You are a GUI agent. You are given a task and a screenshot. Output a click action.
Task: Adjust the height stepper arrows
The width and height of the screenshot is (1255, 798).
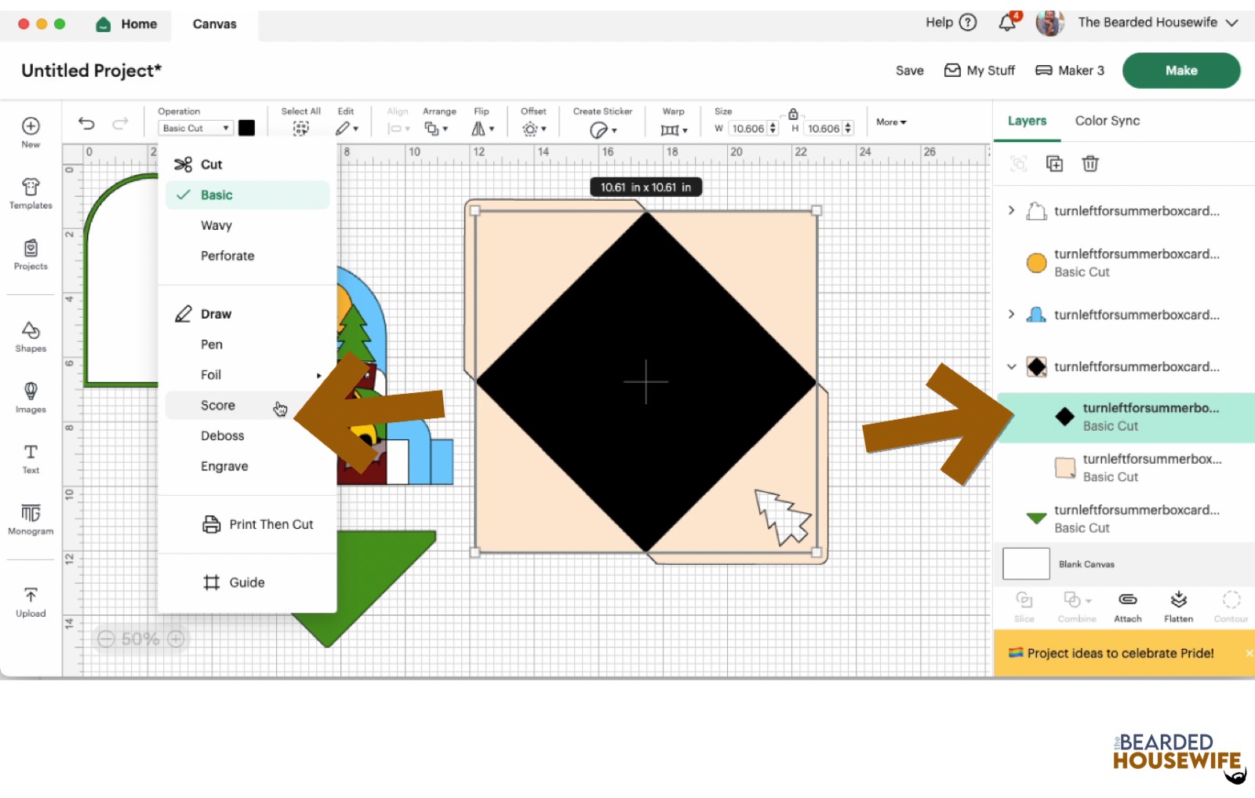click(848, 128)
